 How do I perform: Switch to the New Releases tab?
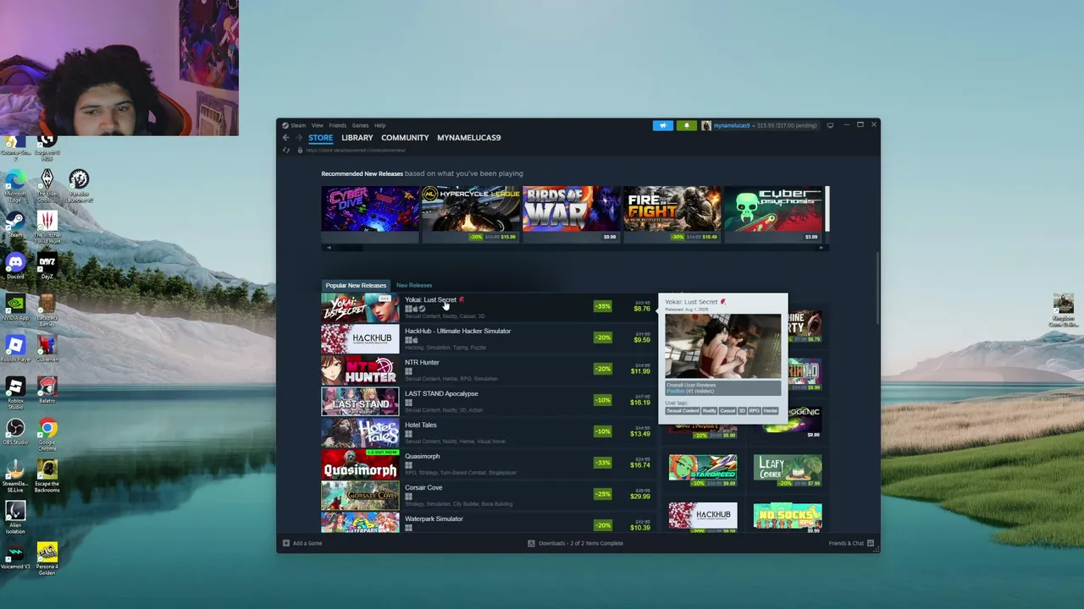pyautogui.click(x=414, y=285)
